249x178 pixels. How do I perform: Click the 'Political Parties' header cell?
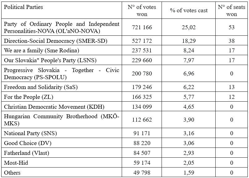[61, 10]
